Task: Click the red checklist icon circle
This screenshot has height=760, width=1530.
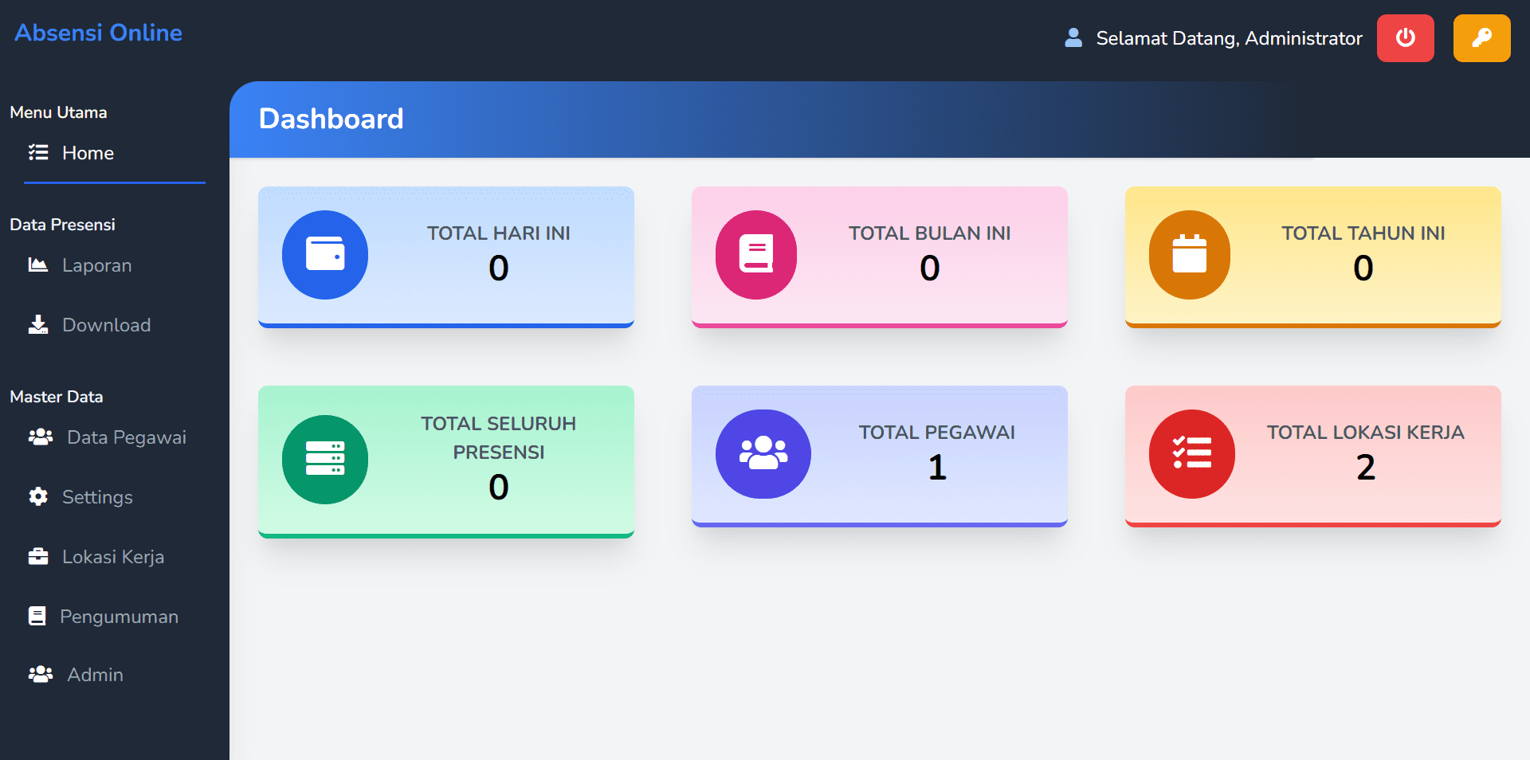Action: pos(1191,454)
